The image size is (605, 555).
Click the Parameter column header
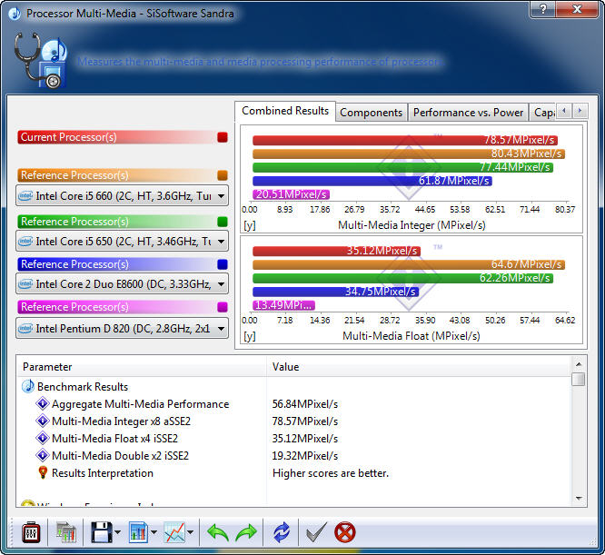coord(142,366)
